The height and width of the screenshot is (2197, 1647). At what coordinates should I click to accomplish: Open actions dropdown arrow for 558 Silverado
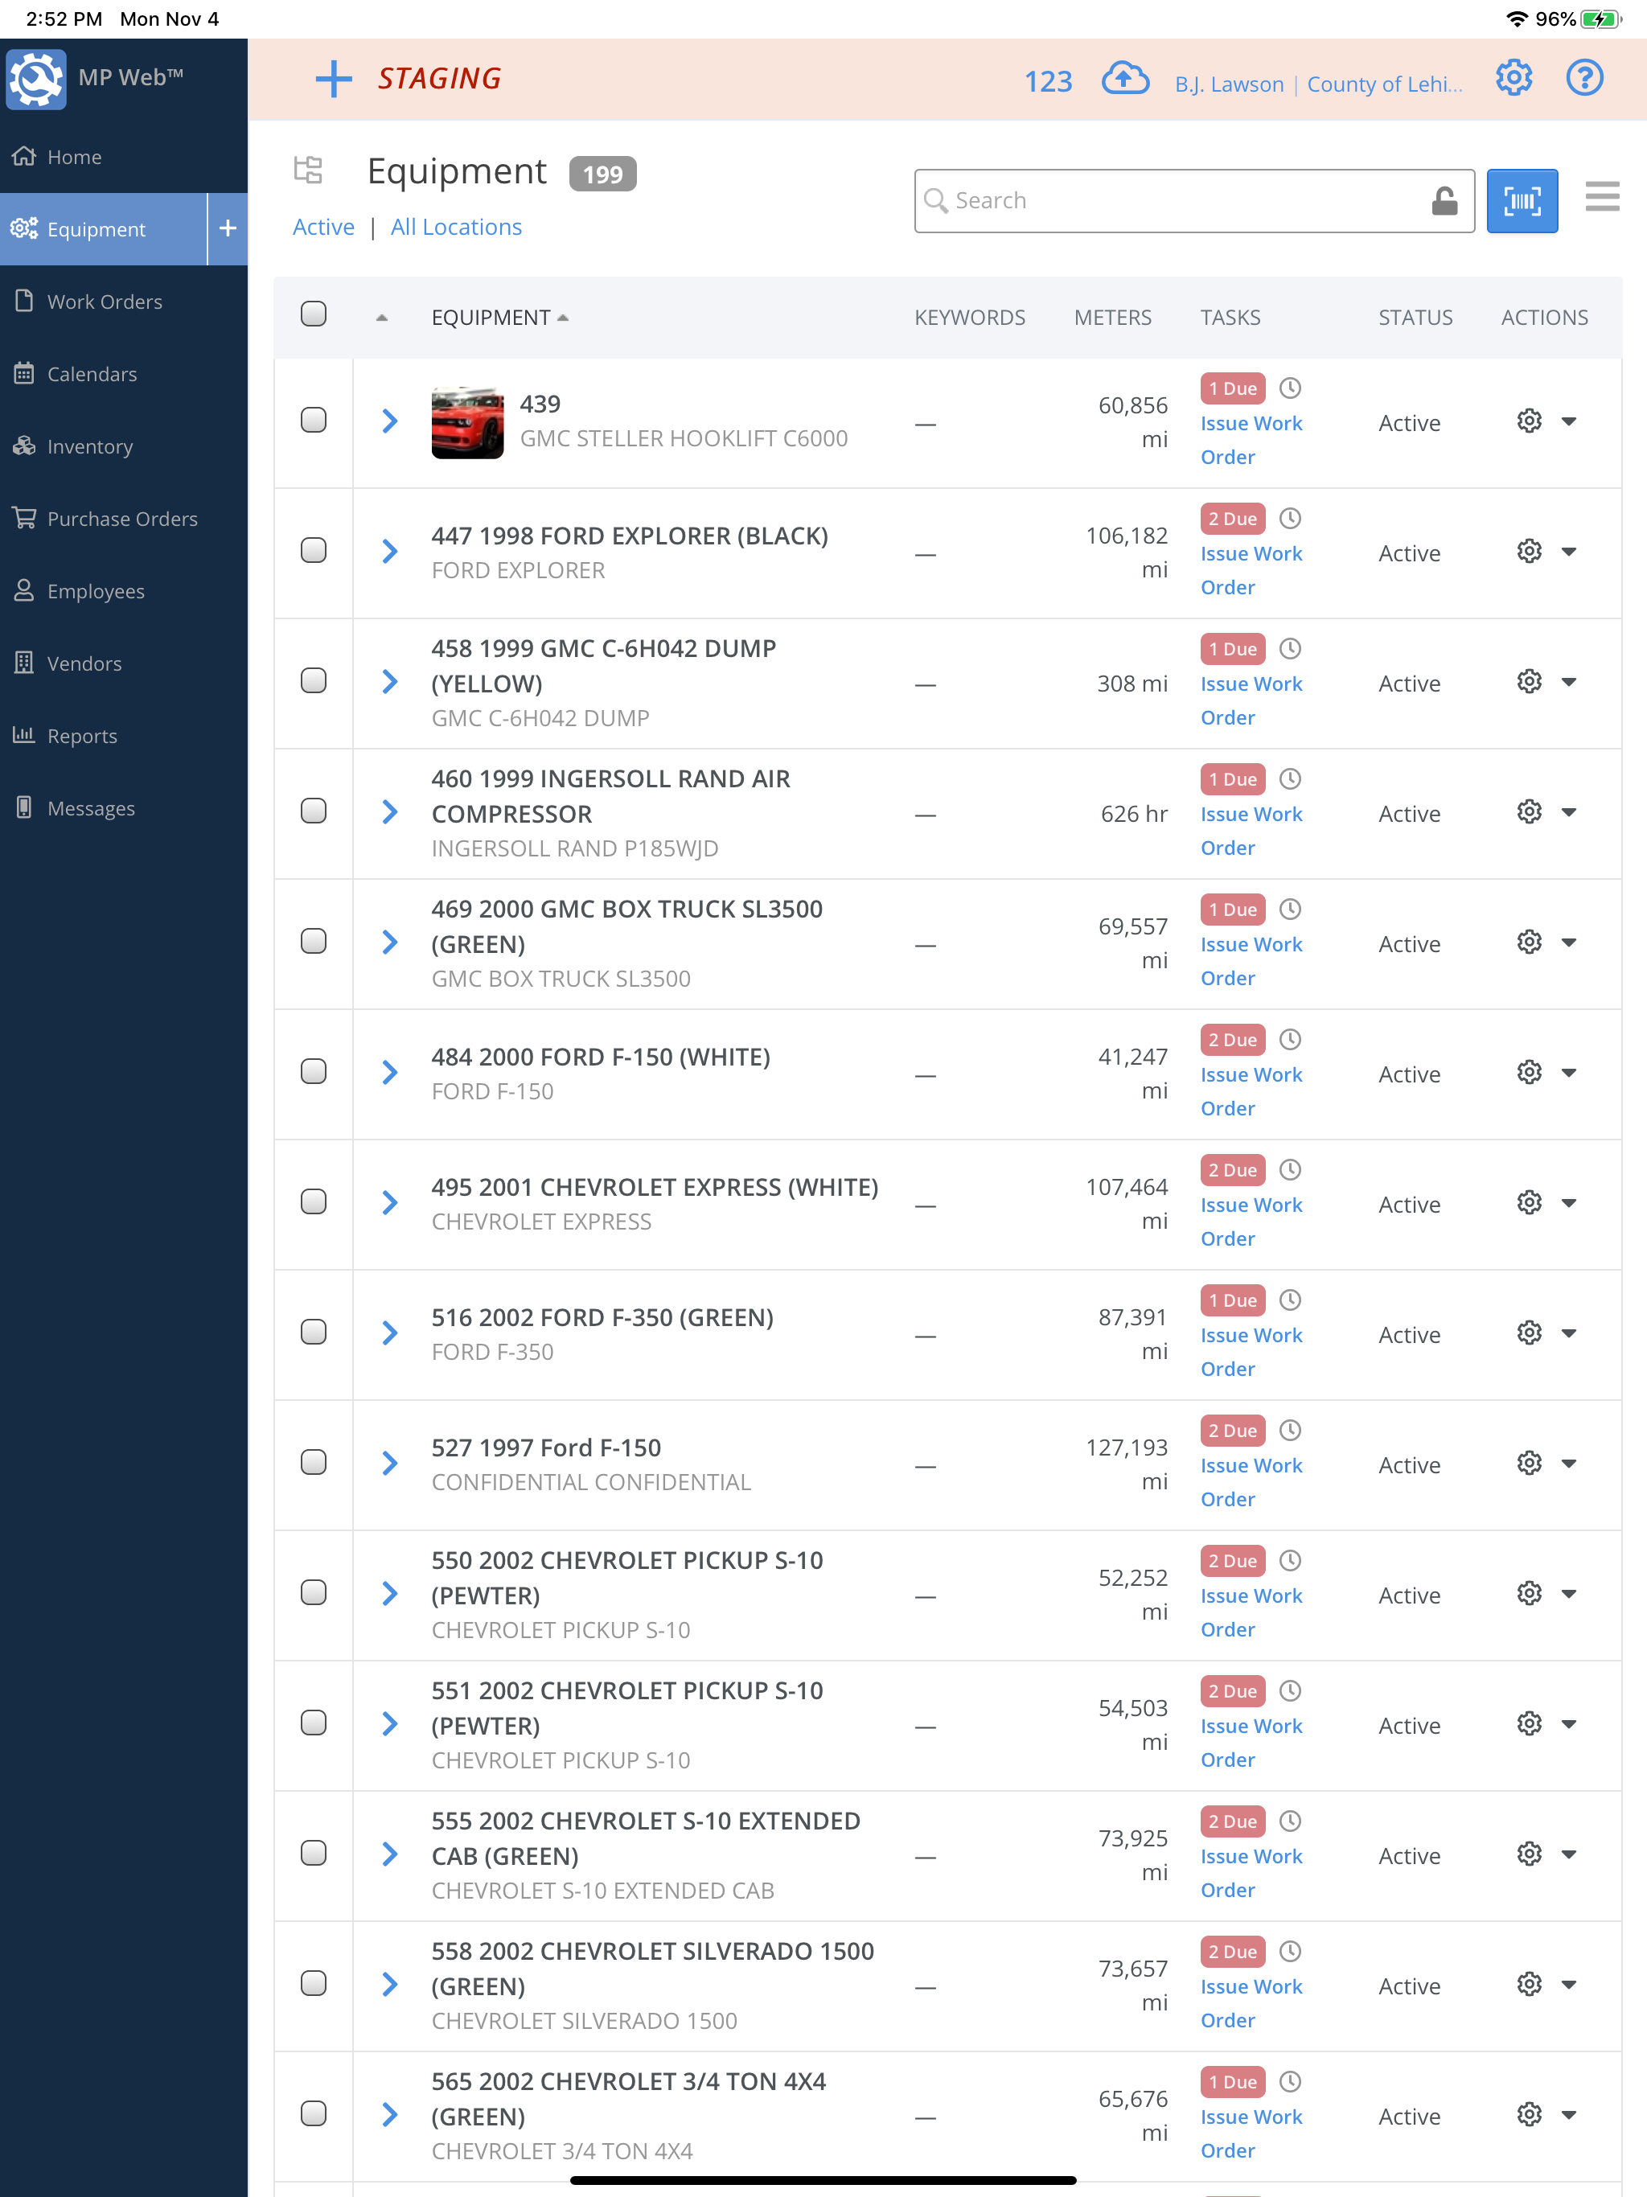1570,1986
